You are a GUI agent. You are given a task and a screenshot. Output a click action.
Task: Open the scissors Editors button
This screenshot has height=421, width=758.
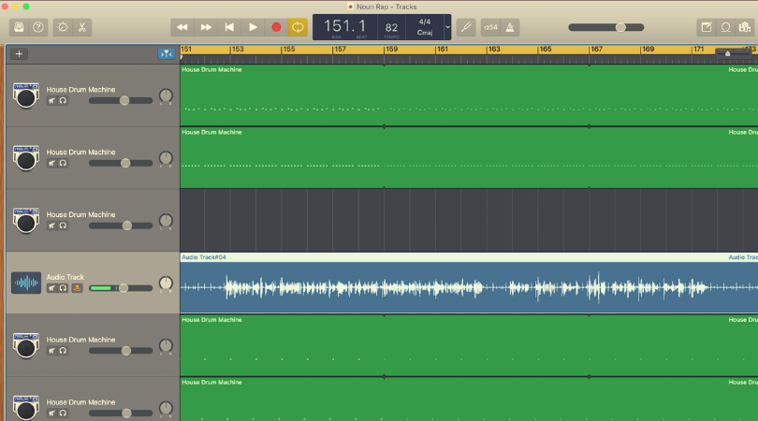click(83, 28)
